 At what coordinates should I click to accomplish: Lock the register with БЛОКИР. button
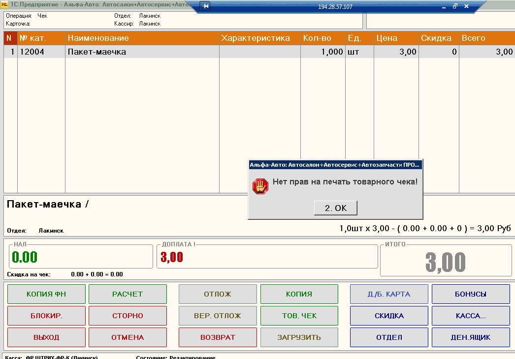pyautogui.click(x=46, y=316)
